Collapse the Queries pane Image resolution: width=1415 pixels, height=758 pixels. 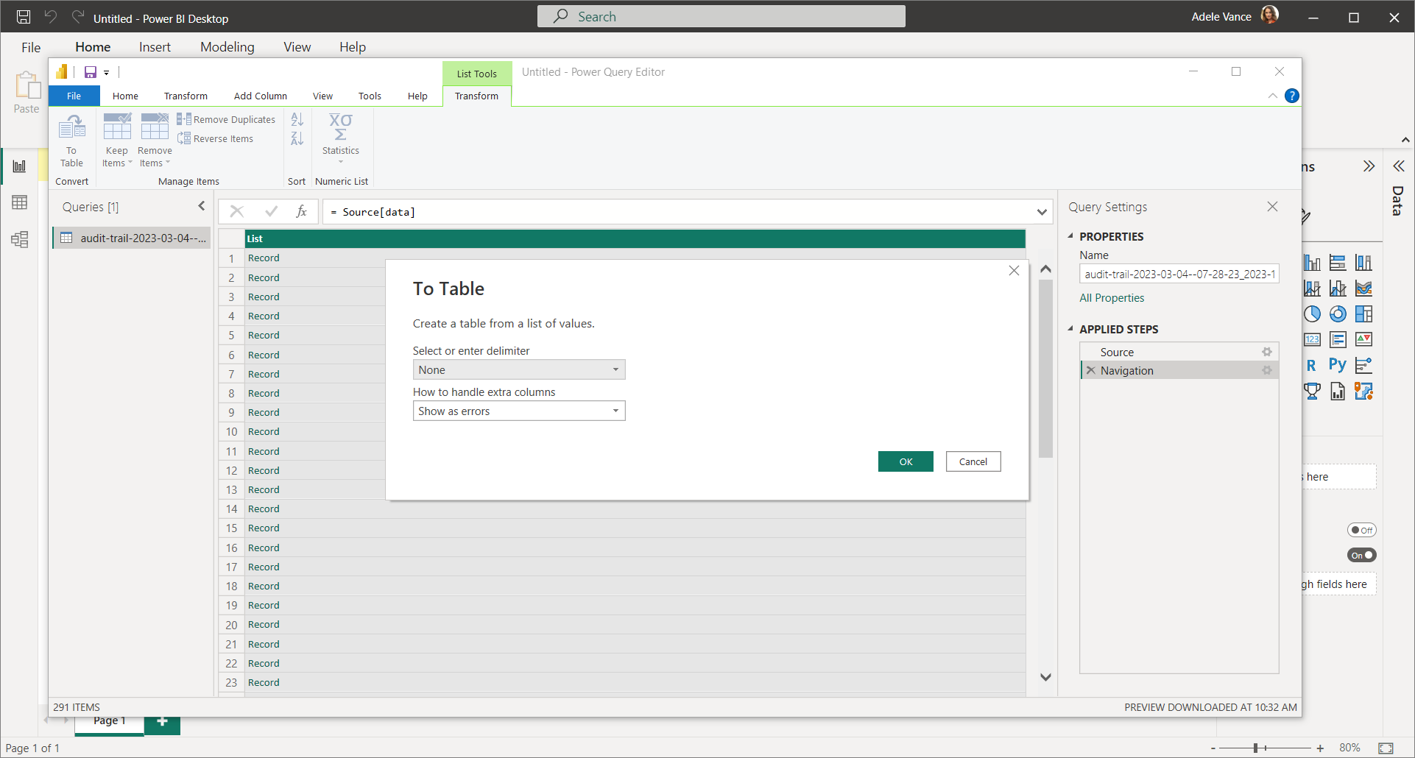tap(202, 207)
